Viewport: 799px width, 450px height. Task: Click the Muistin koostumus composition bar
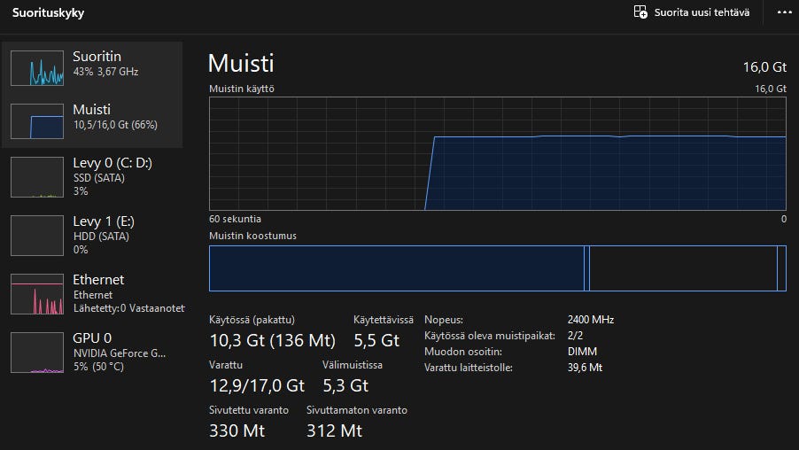pyautogui.click(x=497, y=268)
